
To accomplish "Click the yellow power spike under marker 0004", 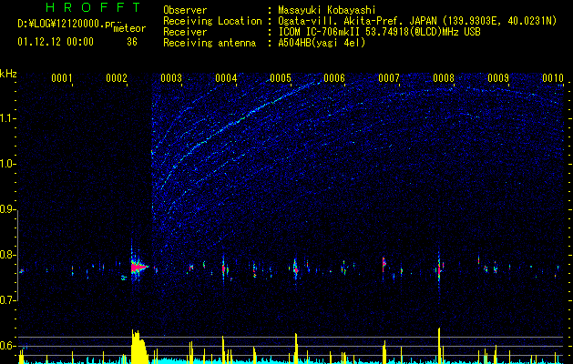I will [x=223, y=349].
